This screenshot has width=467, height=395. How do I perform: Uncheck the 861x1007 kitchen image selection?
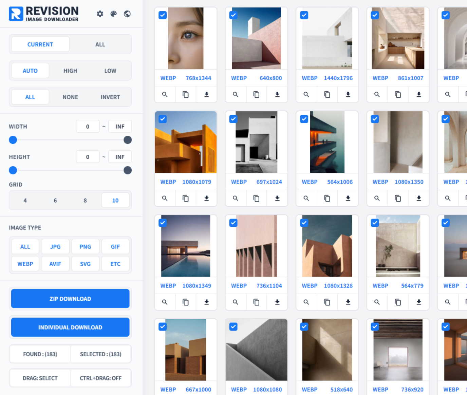pos(375,15)
